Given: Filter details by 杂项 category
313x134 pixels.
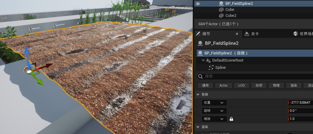Looking at the screenshot, I should 259,85.
